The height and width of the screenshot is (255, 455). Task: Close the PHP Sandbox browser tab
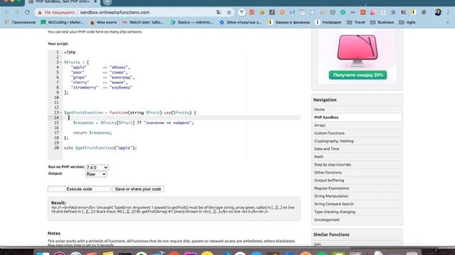(x=95, y=1)
